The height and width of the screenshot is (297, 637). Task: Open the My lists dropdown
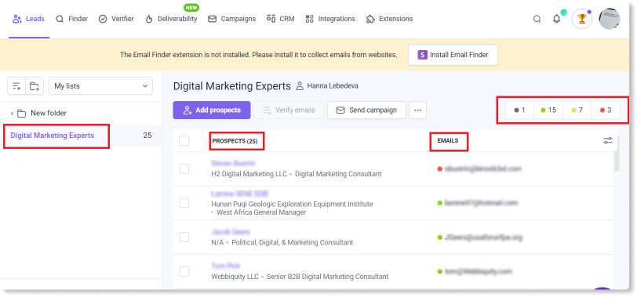point(100,86)
